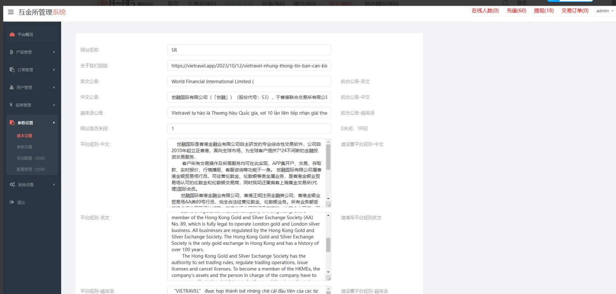This screenshot has height=294, width=616.
Task: Click the 平台概况 dashboard icon
Action: click(12, 35)
